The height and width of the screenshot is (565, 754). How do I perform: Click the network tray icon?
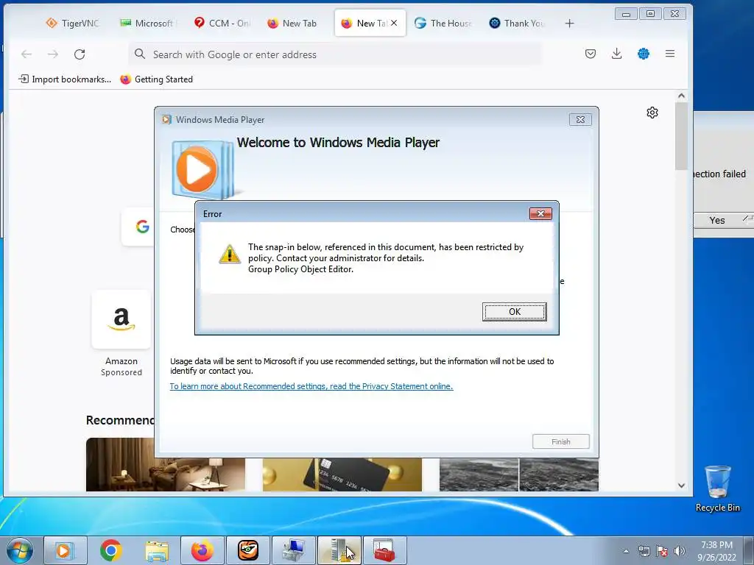[644, 551]
